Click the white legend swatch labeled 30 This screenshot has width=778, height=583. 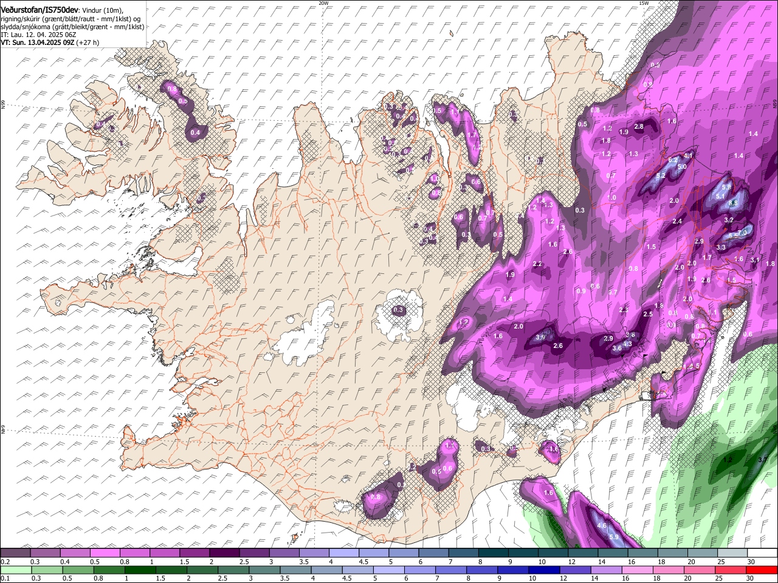pos(762,553)
